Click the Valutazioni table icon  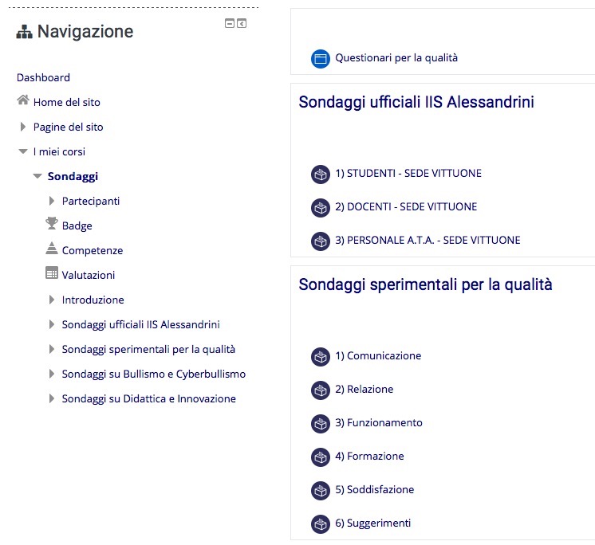pyautogui.click(x=52, y=272)
